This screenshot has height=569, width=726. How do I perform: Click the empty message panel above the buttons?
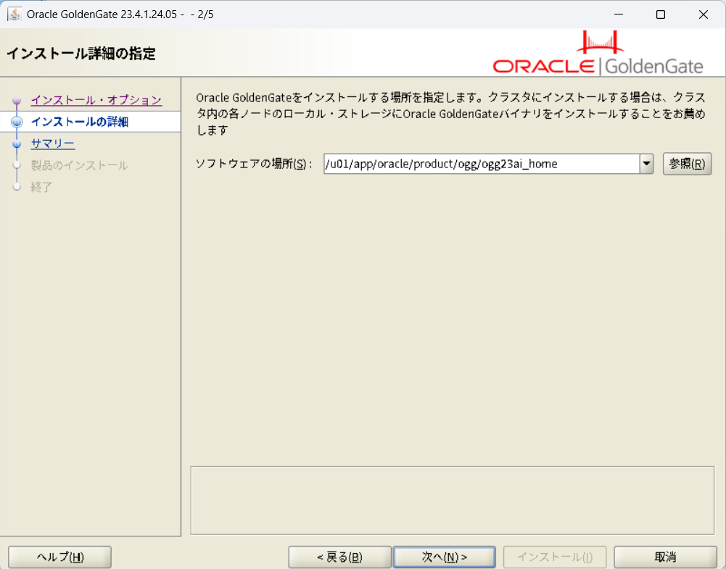tap(452, 499)
